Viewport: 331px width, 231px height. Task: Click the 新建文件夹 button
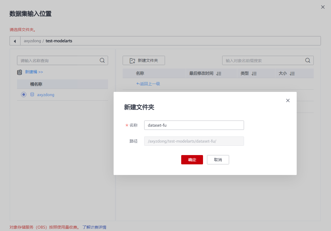click(x=144, y=61)
